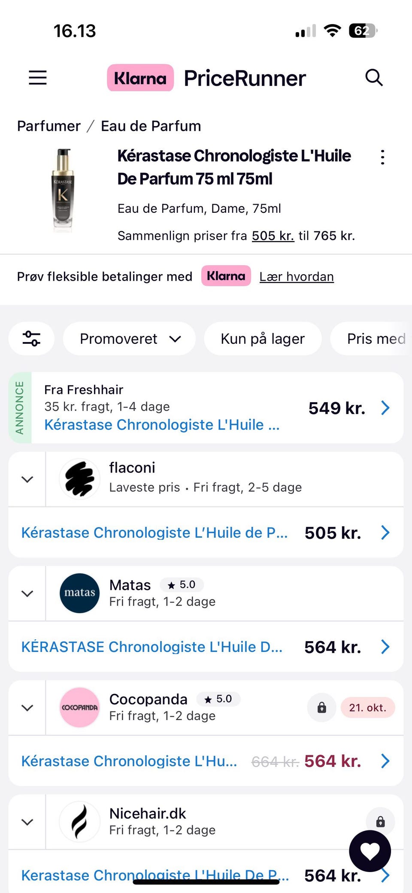Open the product three-dot options menu

click(382, 157)
